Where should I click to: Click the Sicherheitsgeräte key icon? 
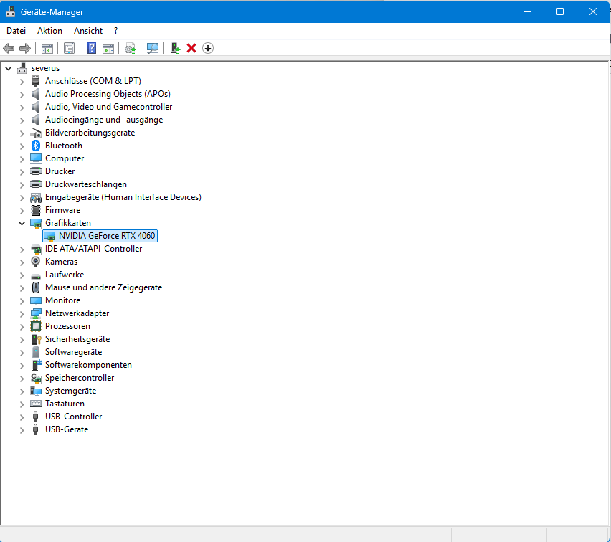(36, 339)
